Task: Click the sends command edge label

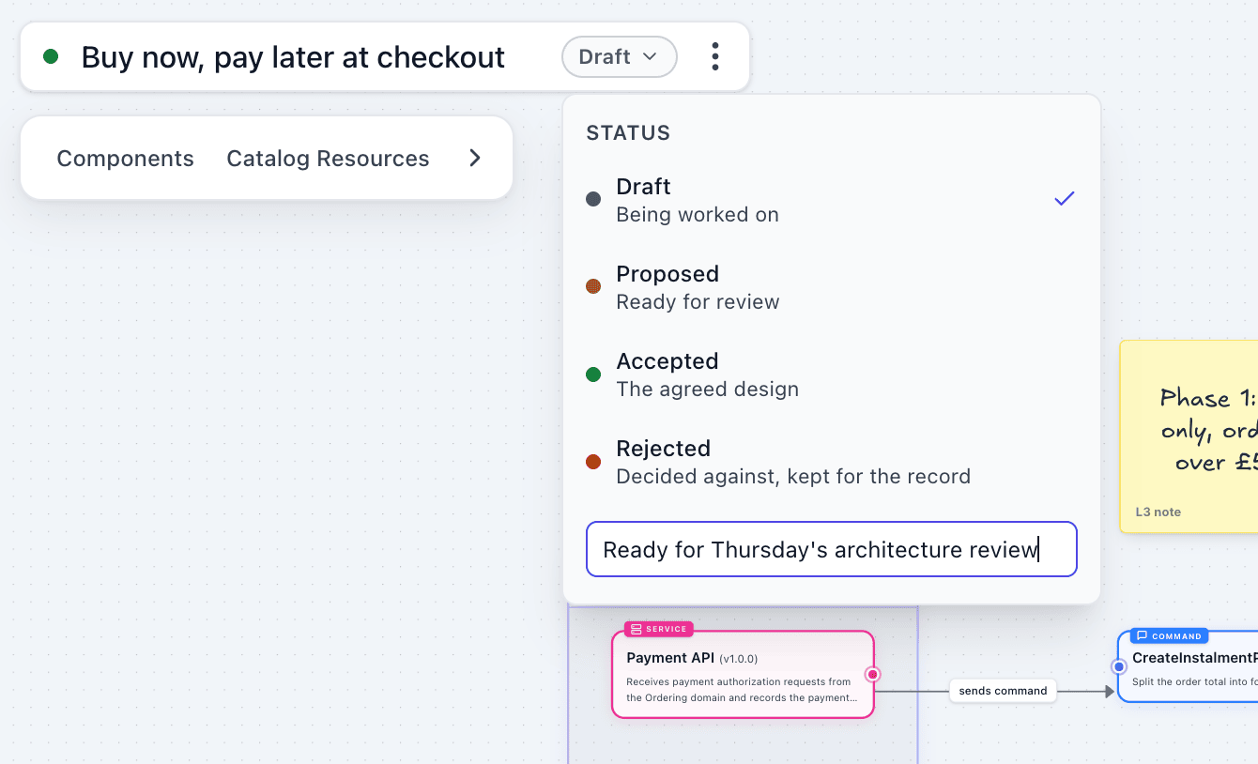Action: point(1003,691)
